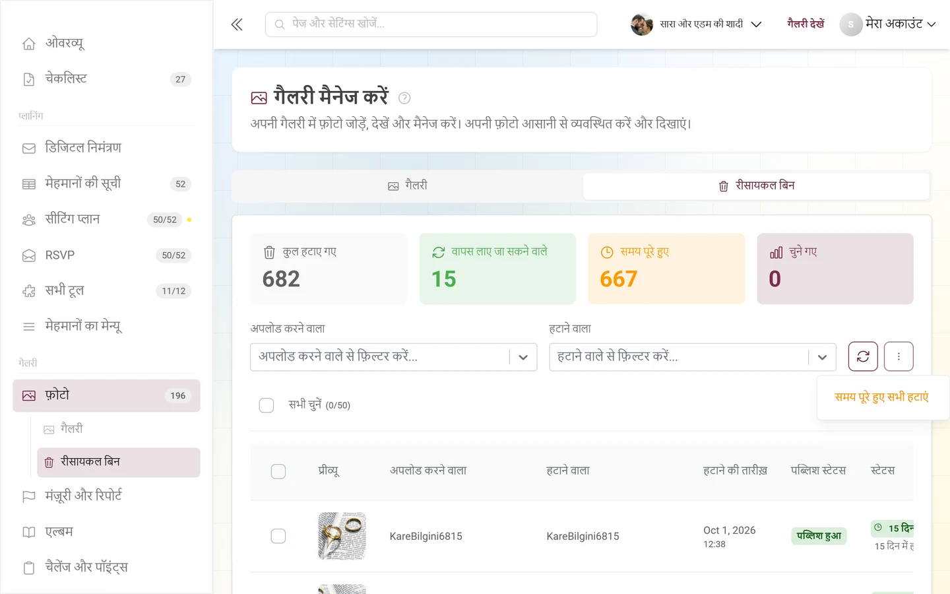Open एल्बम in the sidebar
Image resolution: width=950 pixels, height=594 pixels.
point(106,531)
